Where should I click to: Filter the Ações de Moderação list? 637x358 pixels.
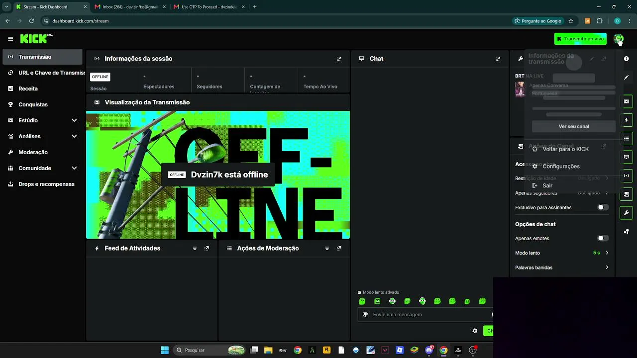click(x=327, y=248)
